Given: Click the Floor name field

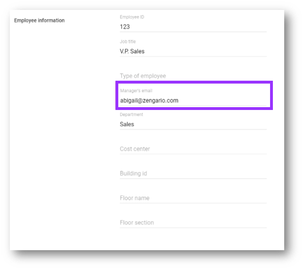Looking at the screenshot, I should pos(193,198).
